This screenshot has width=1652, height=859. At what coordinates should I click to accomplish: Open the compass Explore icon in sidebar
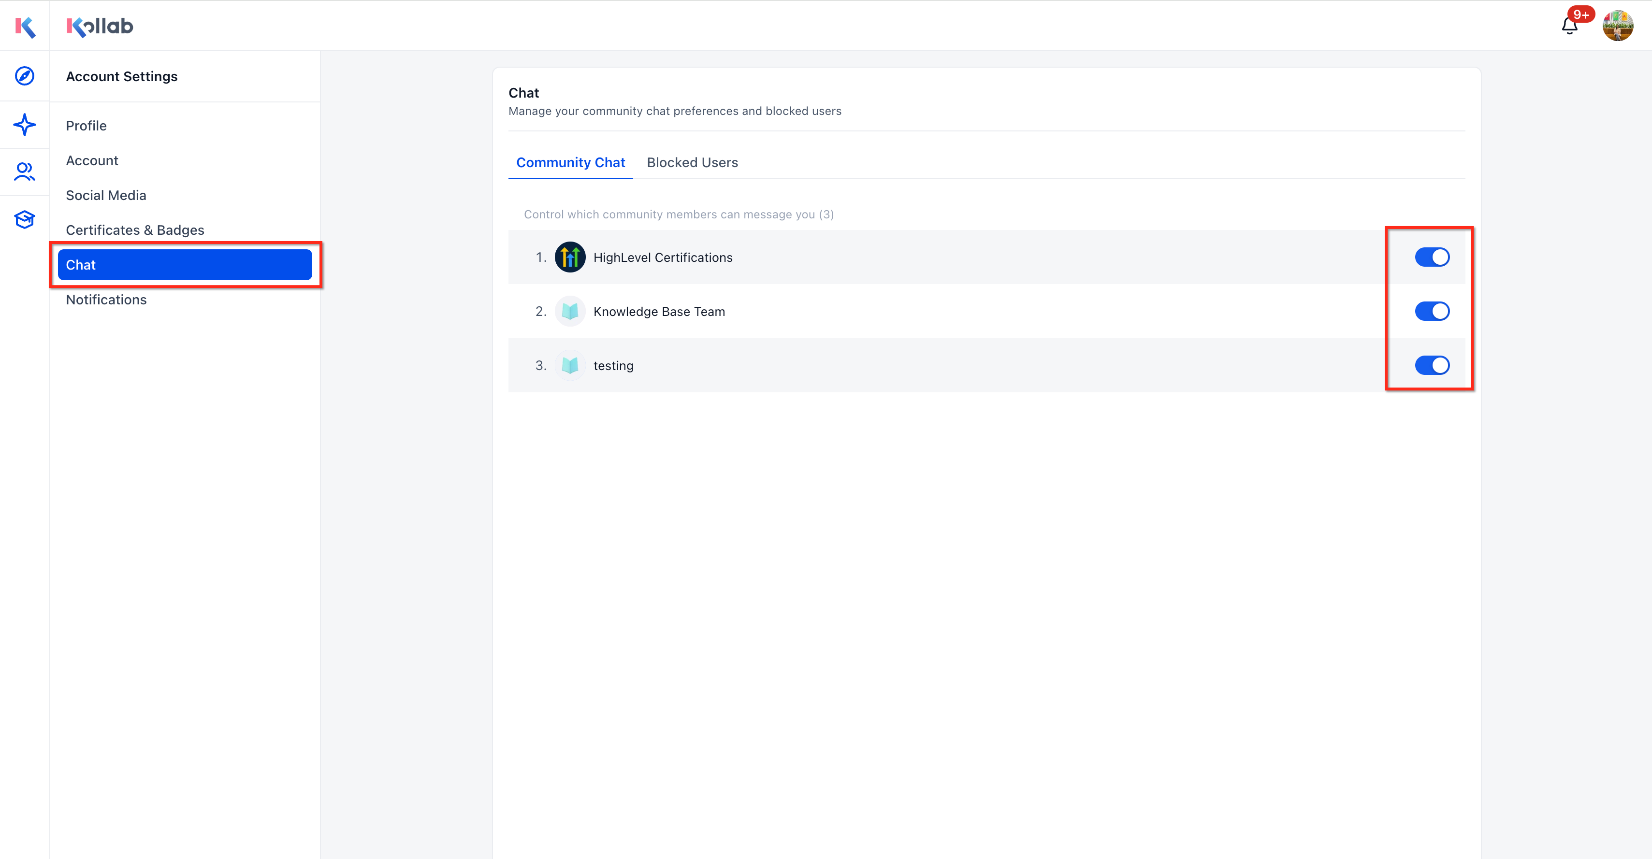tap(24, 76)
